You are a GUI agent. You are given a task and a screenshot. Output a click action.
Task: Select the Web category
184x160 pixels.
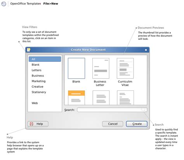35,103
